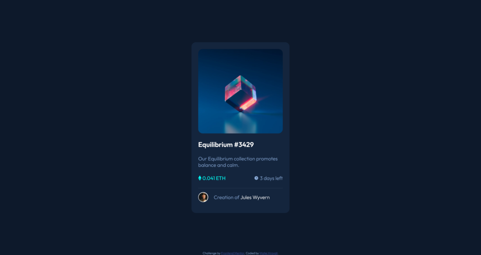Click the creator's round avatar picture
481x255 pixels.
203,197
